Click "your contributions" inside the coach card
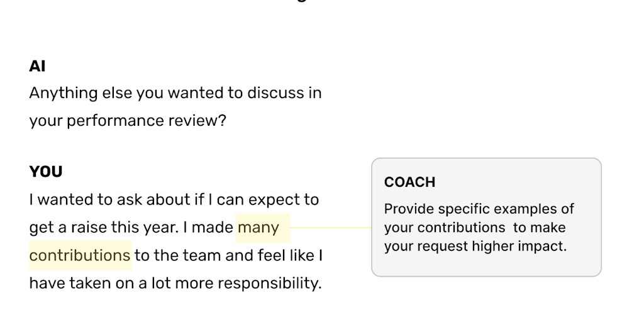This screenshot has width=644, height=322. tap(444, 228)
